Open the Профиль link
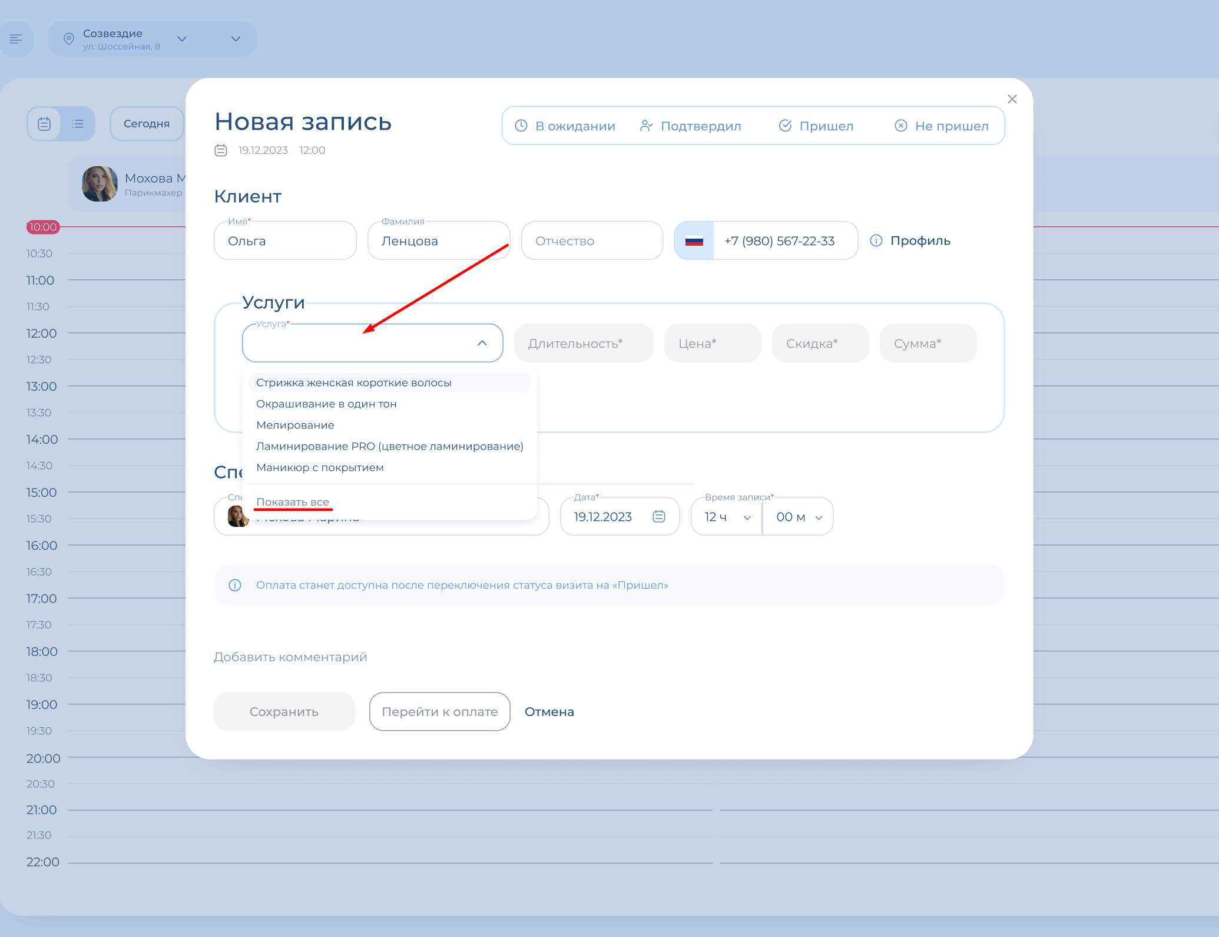Screen dimensions: 1219x937 click(920, 240)
